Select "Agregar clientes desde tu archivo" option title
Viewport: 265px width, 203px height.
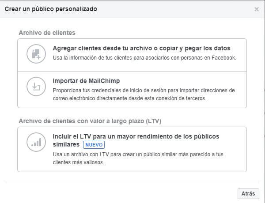click(141, 48)
